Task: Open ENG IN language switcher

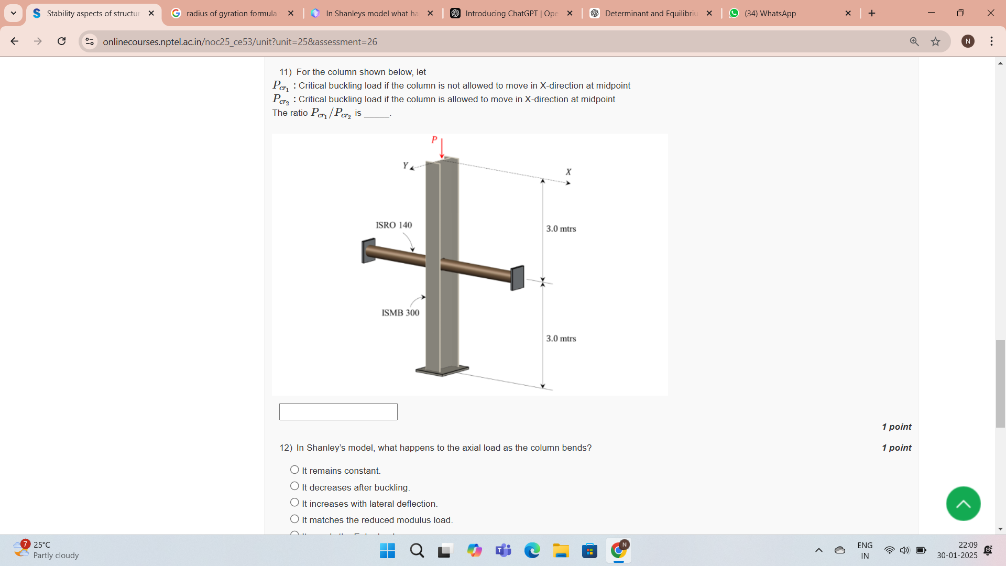Action: [x=865, y=550]
